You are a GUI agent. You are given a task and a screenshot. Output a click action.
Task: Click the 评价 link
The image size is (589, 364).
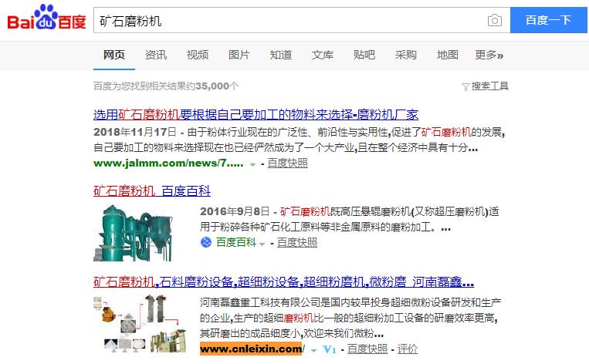[408, 349]
